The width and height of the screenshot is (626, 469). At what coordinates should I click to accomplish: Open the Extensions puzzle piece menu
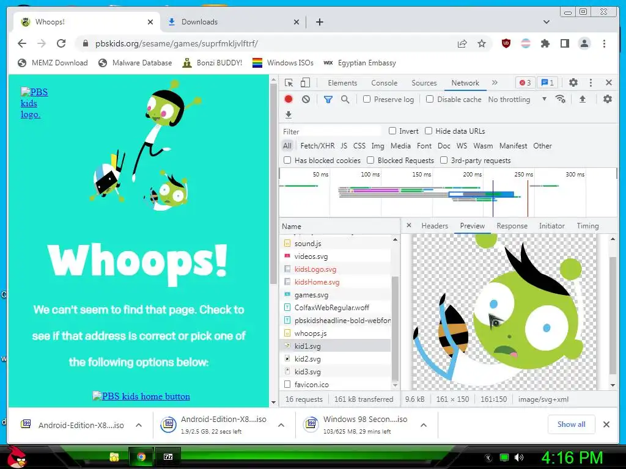[545, 43]
